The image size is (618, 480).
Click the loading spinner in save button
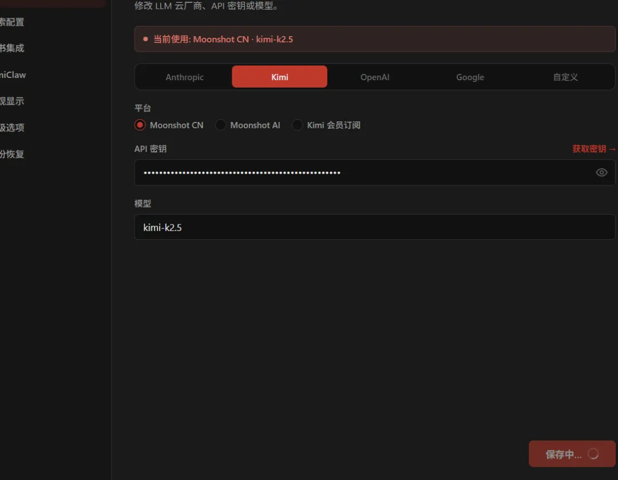coord(593,454)
